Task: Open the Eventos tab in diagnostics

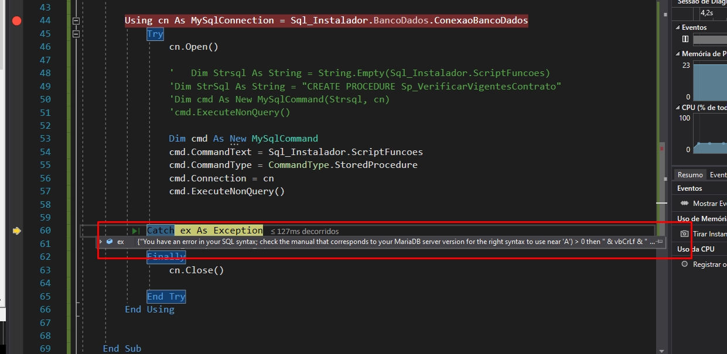Action: click(717, 175)
